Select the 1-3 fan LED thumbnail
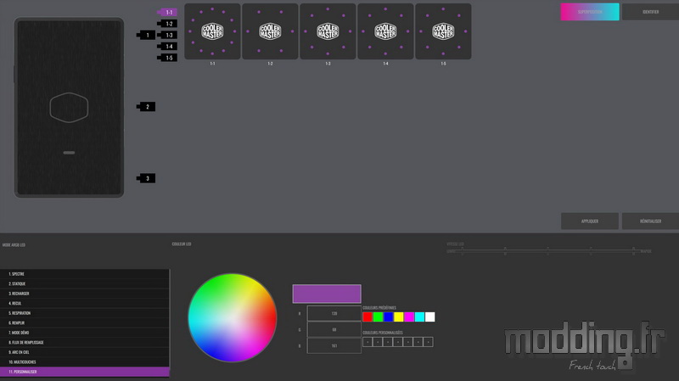Screen dimensions: 679x381 coord(328,31)
